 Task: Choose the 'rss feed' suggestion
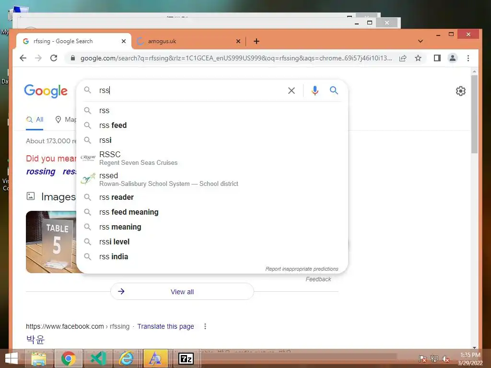click(212, 125)
